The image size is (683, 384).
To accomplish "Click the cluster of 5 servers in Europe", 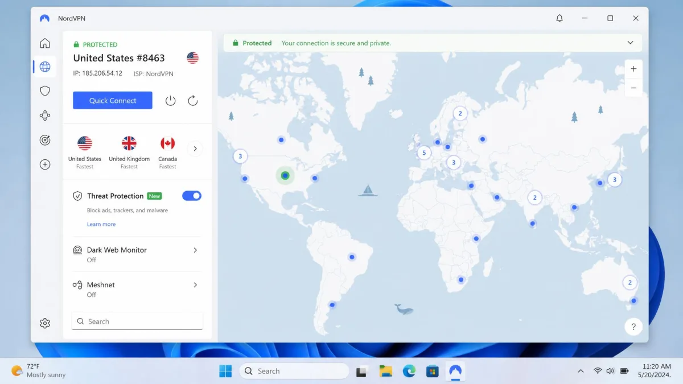I will (x=424, y=152).
